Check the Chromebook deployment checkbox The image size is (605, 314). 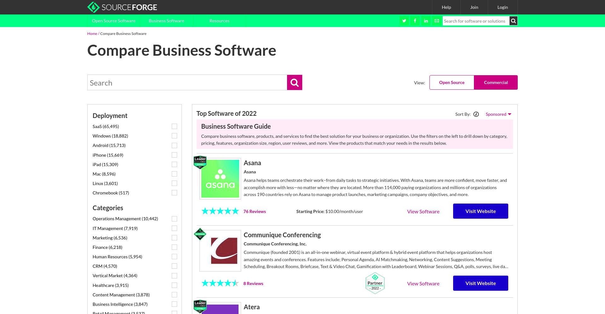174,193
